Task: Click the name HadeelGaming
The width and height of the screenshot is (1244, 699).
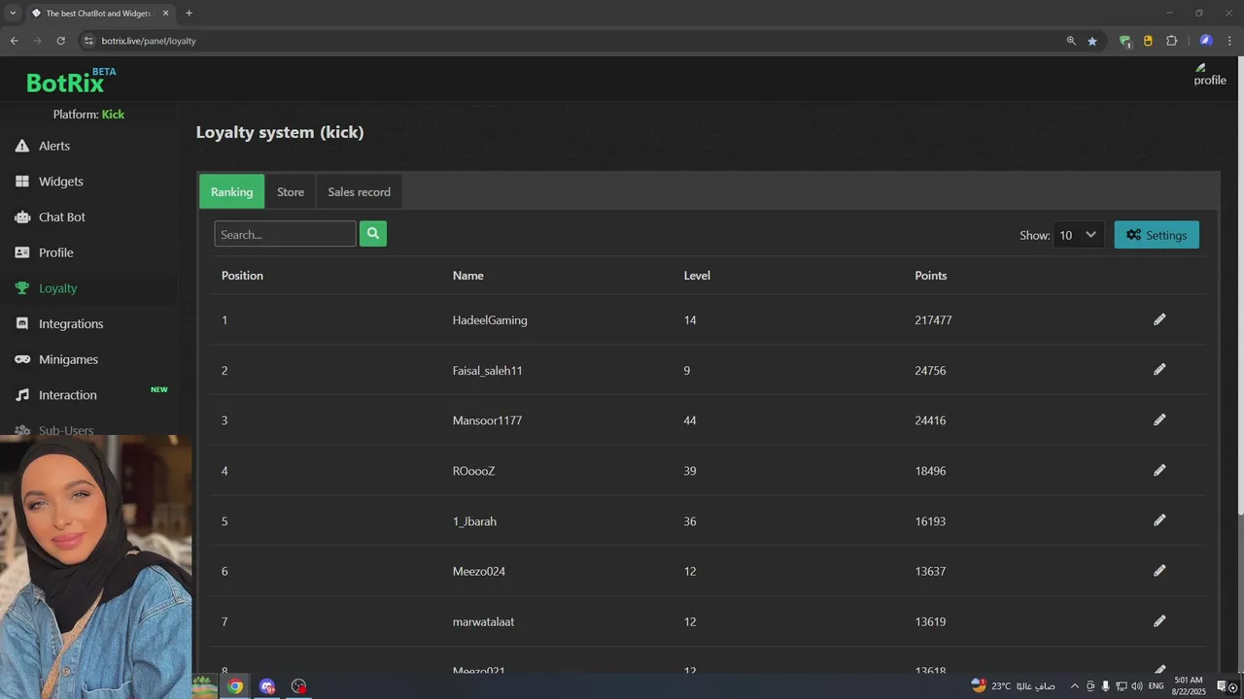Action: coord(490,320)
